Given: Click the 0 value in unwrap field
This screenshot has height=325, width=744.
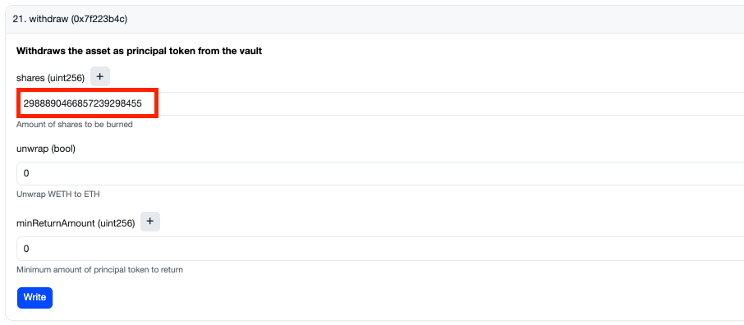Looking at the screenshot, I should [26, 173].
